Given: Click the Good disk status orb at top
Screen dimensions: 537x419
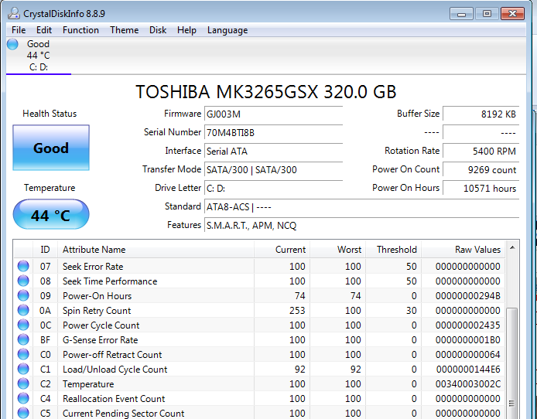Looking at the screenshot, I should (x=12, y=45).
